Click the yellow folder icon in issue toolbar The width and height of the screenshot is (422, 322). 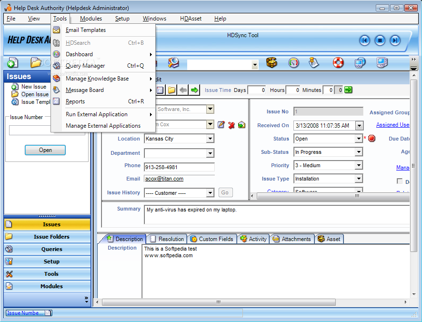pos(171,90)
